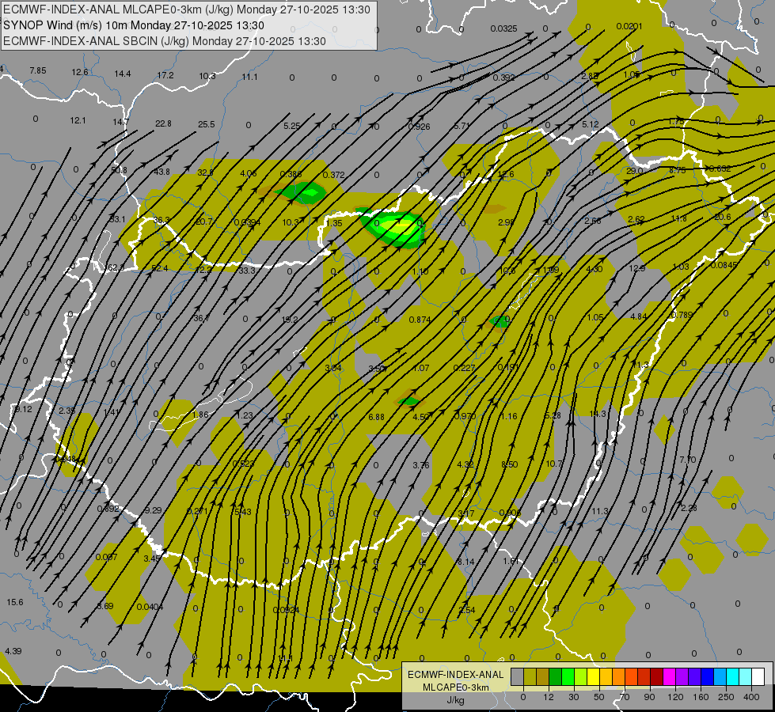Click the map value 0.372
The width and height of the screenshot is (775, 712).
coord(333,175)
